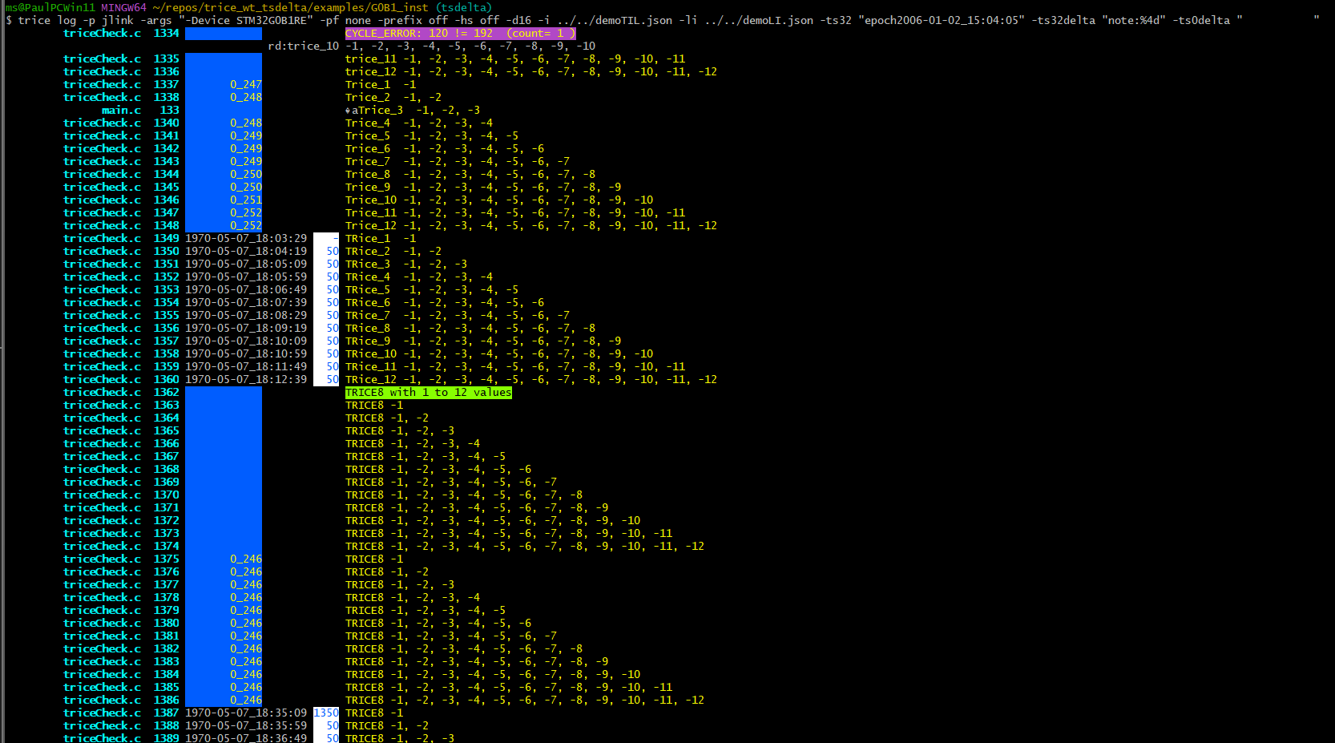Click the green TRICE8 with 1 to 12 values banner
This screenshot has height=743, width=1335.
[427, 392]
